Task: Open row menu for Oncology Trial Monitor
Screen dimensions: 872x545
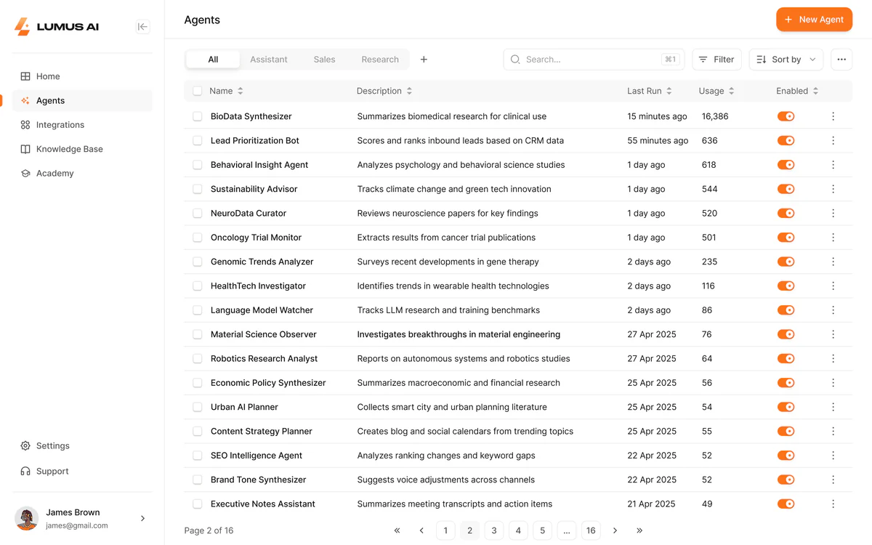Action: [833, 238]
